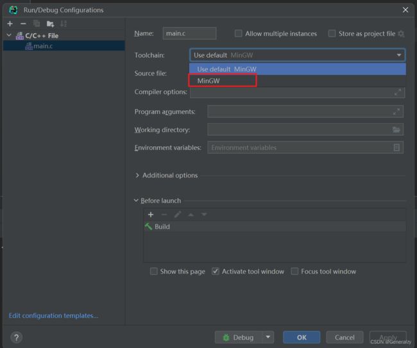Collapse the C/C++ File tree node
417x348 pixels.
pos(9,35)
